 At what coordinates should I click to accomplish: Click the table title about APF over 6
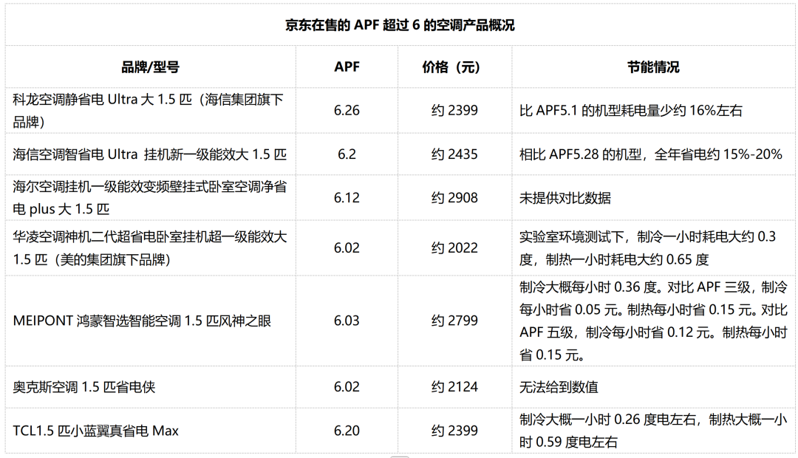point(400,25)
